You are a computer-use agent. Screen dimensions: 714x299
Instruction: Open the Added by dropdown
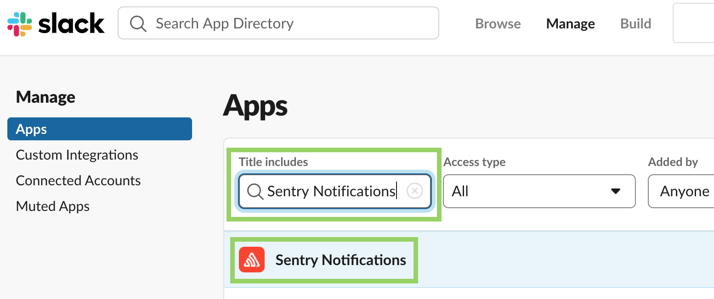click(x=681, y=191)
